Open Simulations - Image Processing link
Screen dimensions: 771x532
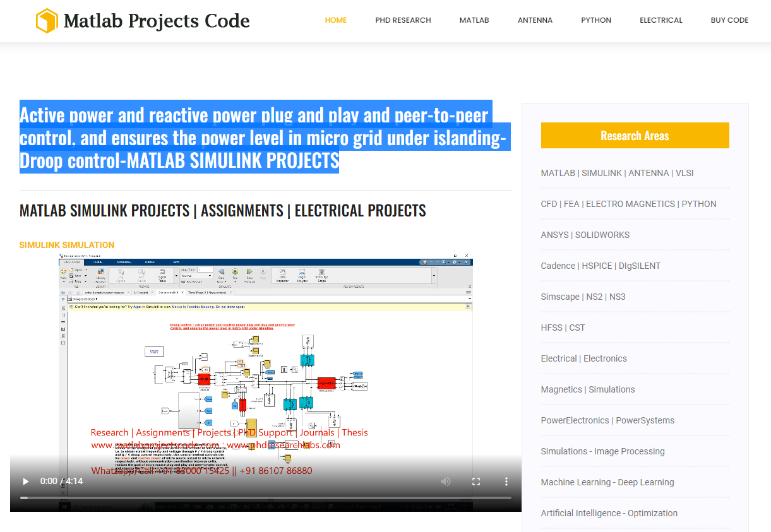602,451
